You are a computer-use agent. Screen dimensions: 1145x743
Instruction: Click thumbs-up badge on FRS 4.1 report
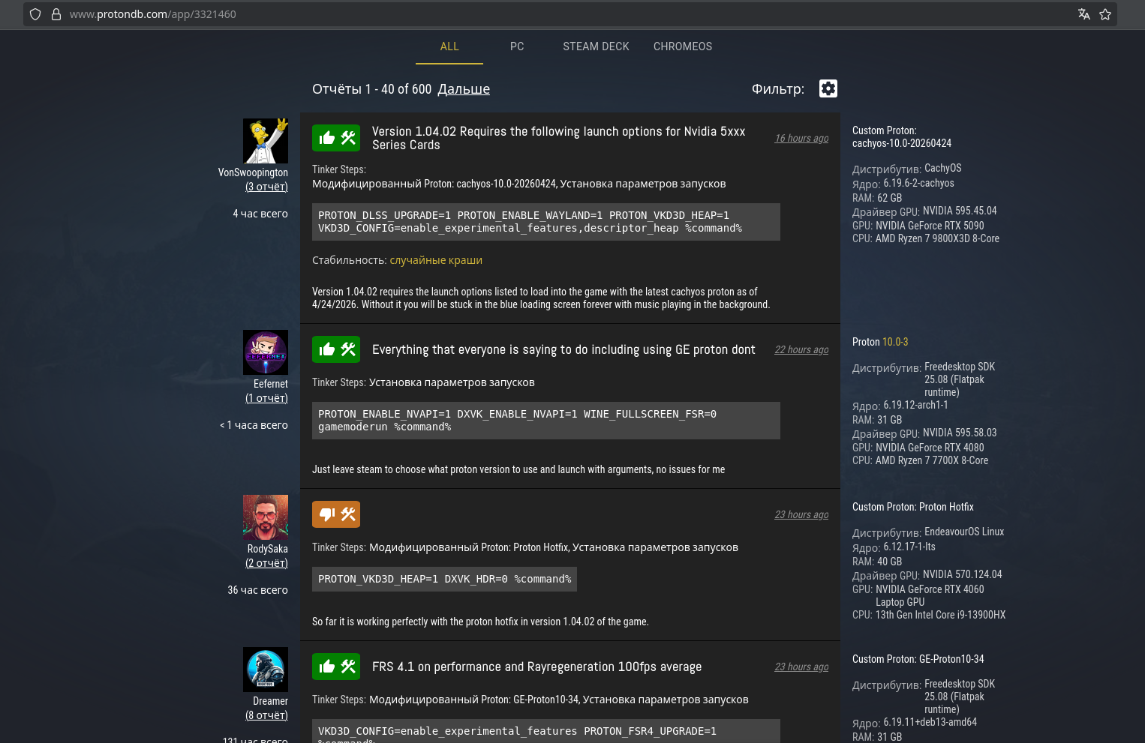tap(336, 667)
